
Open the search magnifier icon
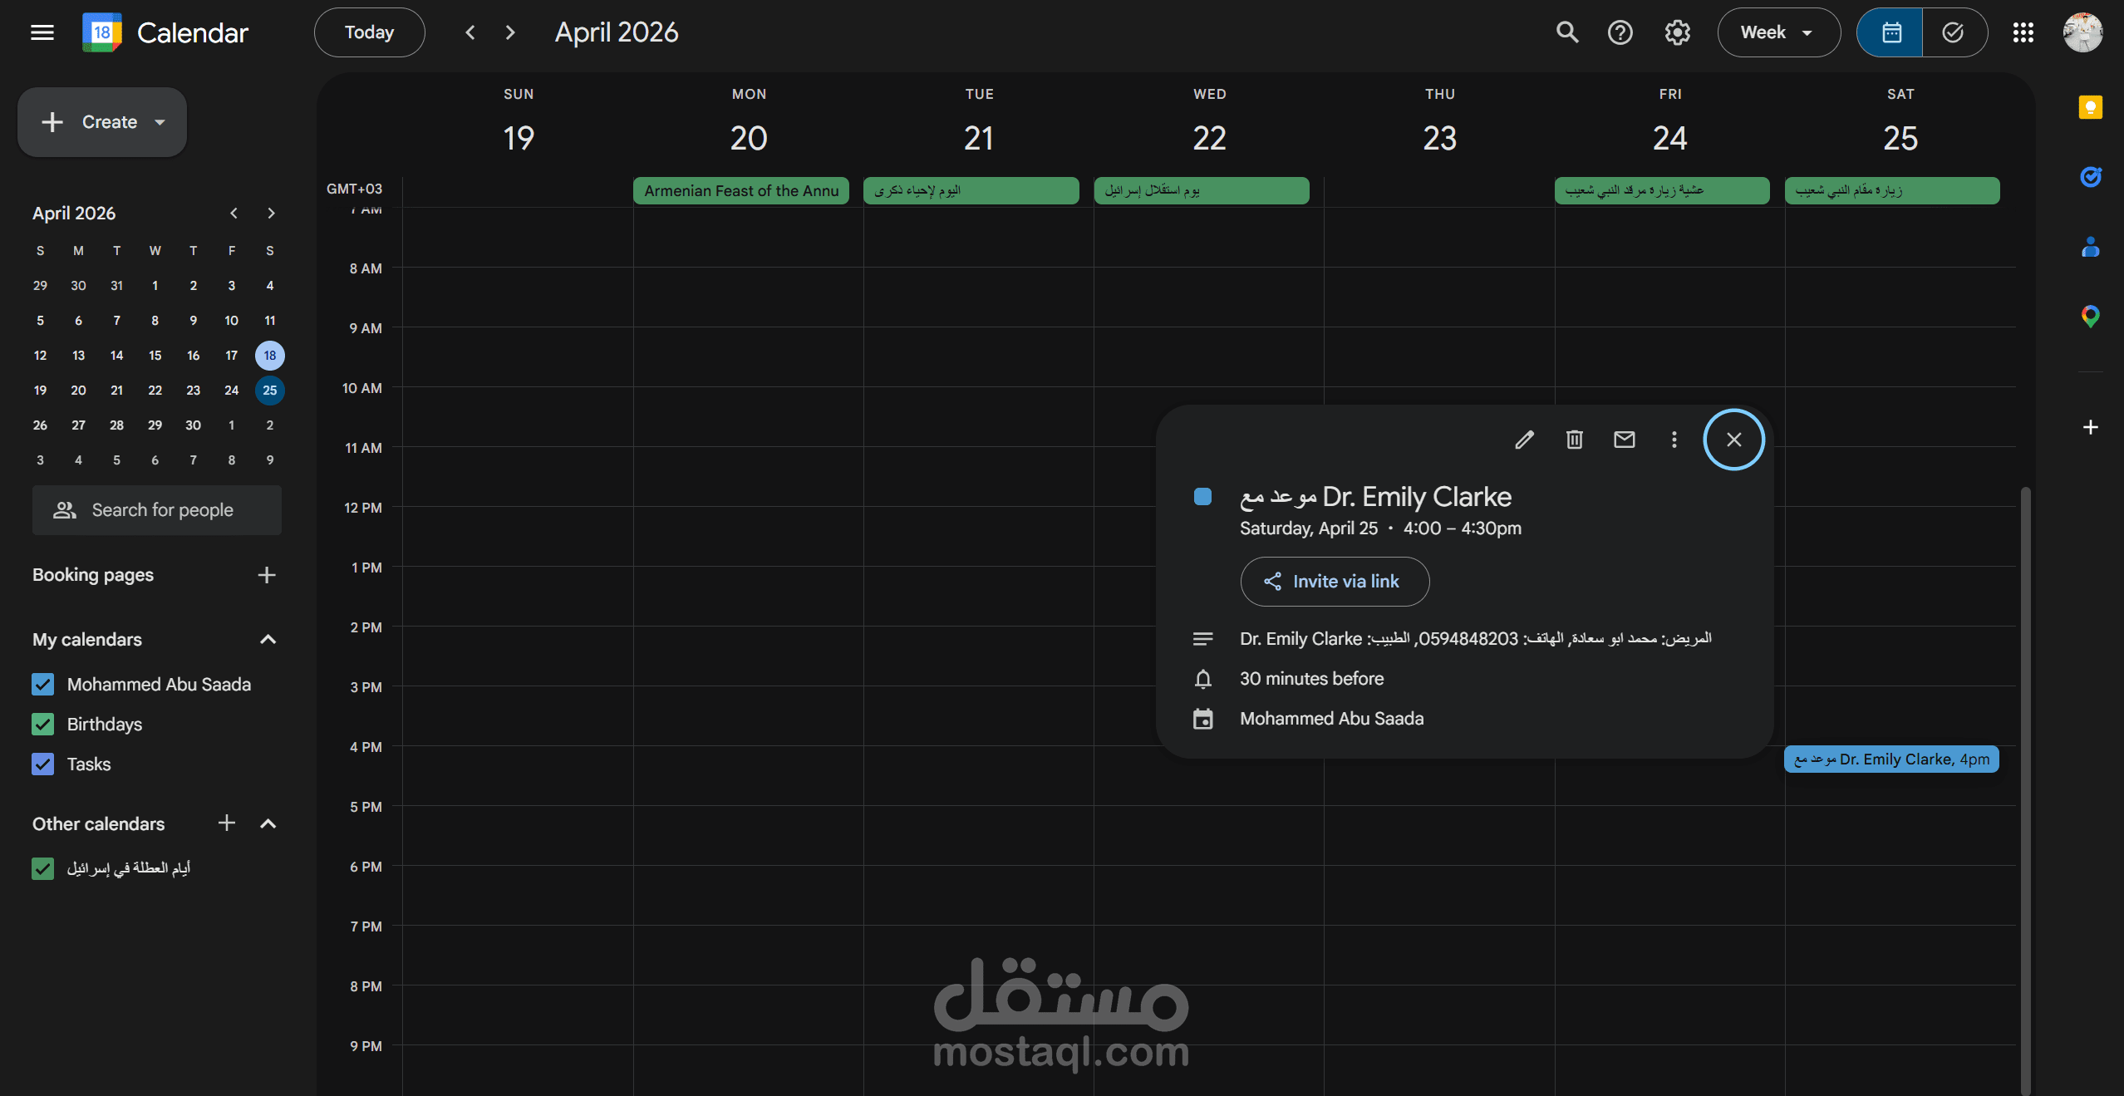[1566, 32]
